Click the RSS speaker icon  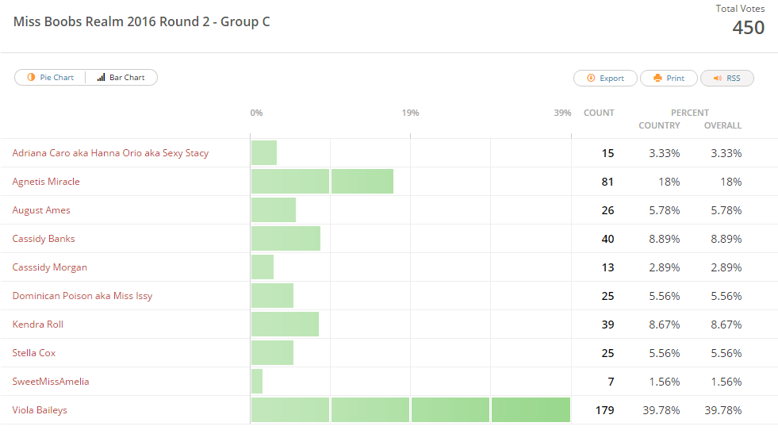pos(717,79)
